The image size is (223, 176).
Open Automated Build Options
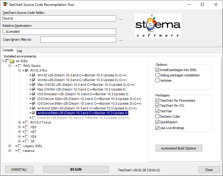pyautogui.click(x=179, y=148)
